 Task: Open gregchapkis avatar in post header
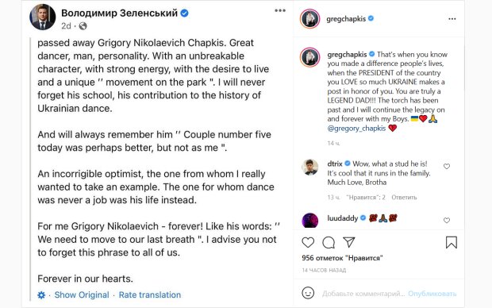pos(310,19)
